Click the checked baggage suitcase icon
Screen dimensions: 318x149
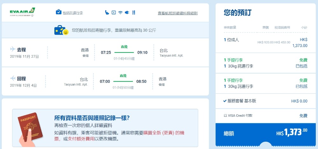(x=59, y=12)
